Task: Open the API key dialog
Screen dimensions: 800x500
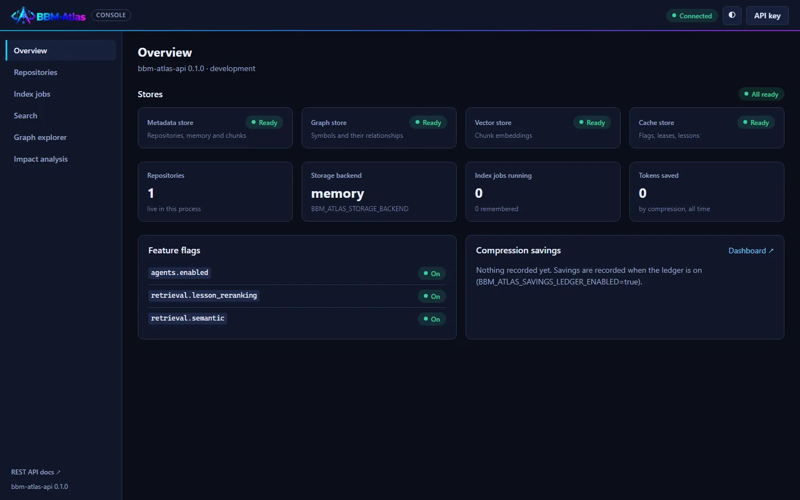Action: click(767, 16)
